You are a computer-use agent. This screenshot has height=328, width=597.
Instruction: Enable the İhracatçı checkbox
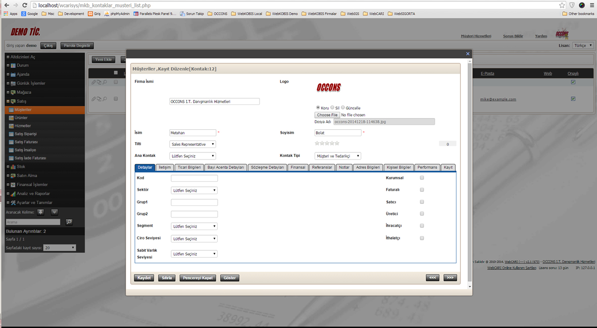[x=422, y=226]
